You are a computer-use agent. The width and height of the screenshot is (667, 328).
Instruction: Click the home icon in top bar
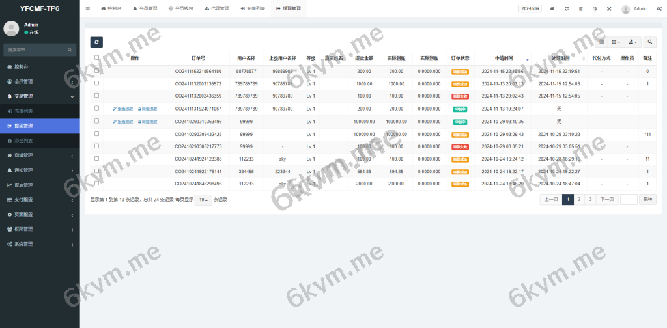coord(552,8)
